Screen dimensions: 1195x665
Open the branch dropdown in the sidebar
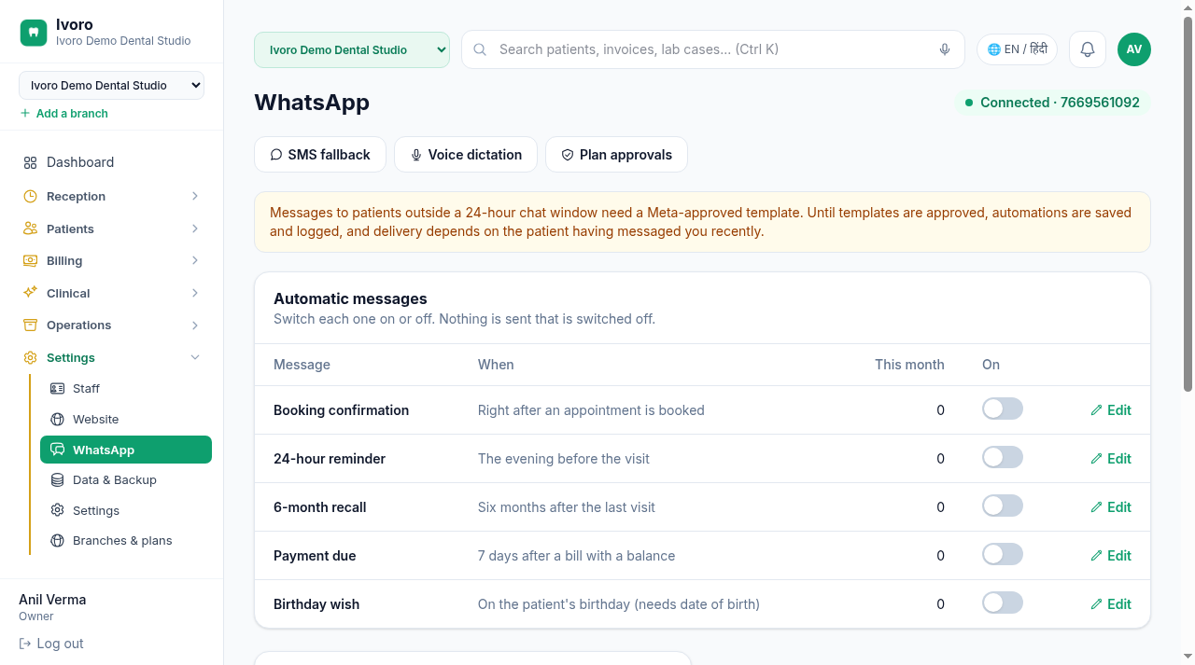click(x=111, y=85)
